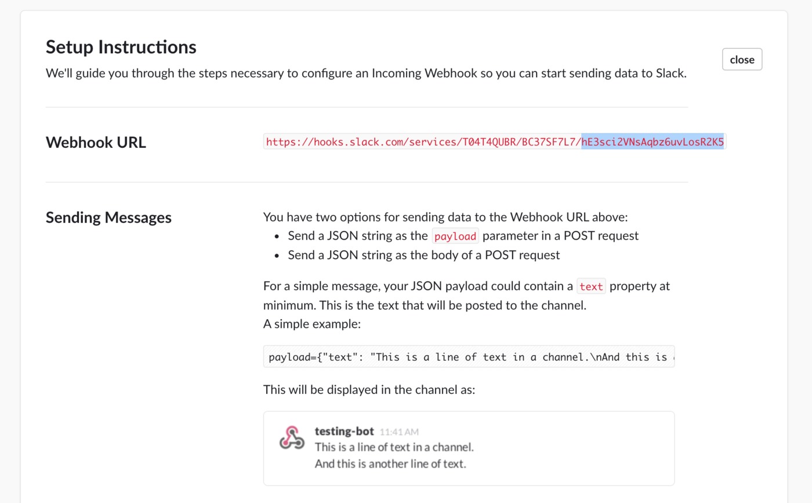
Task: Select the Webhook URL field
Action: (x=495, y=142)
